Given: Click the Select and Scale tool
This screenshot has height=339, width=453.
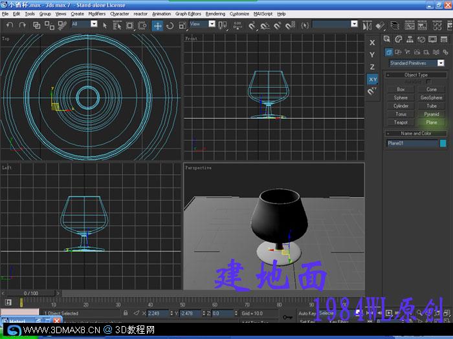Looking at the screenshot, I should pyautogui.click(x=182, y=26).
